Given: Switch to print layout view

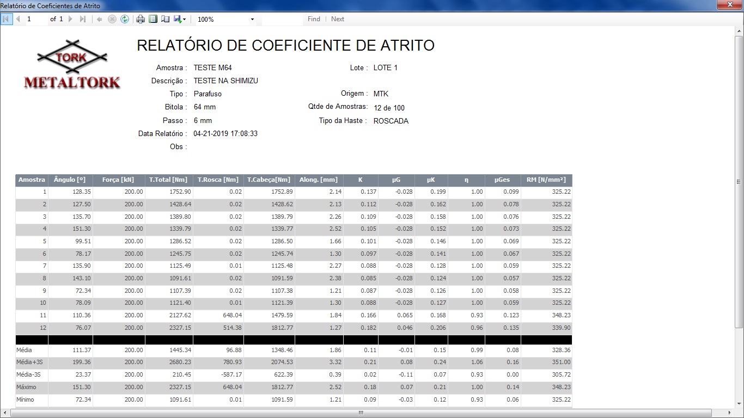Looking at the screenshot, I should (x=153, y=19).
